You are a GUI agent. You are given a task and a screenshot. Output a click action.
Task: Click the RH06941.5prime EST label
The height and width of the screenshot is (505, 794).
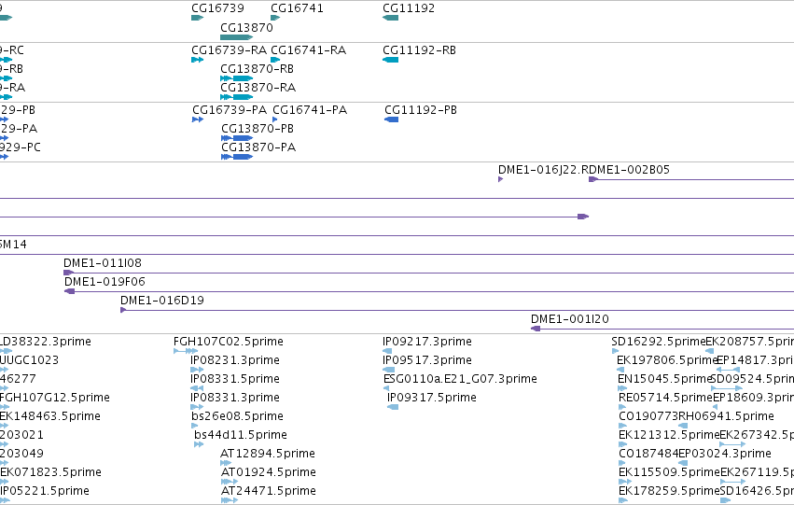(x=726, y=416)
